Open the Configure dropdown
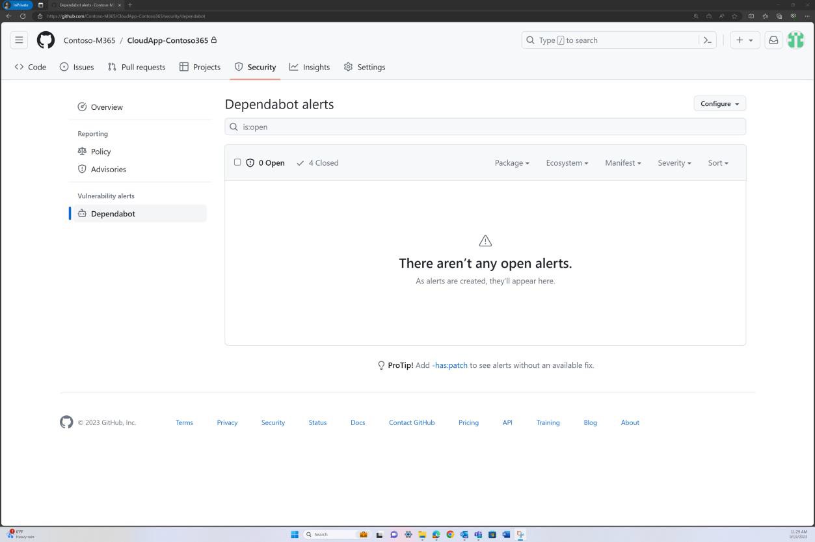The height and width of the screenshot is (542, 815). [719, 103]
